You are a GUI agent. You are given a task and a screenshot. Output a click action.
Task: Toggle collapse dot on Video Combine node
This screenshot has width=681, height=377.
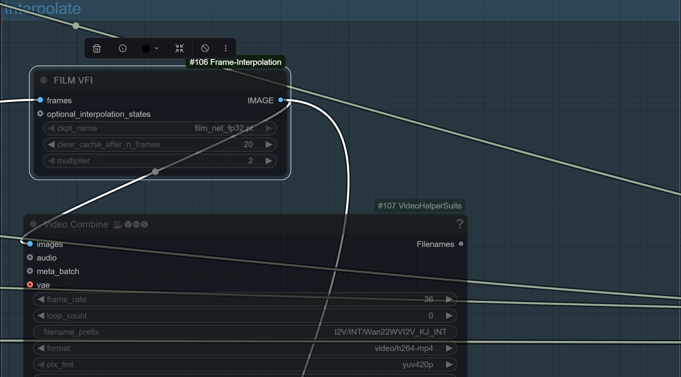point(33,224)
